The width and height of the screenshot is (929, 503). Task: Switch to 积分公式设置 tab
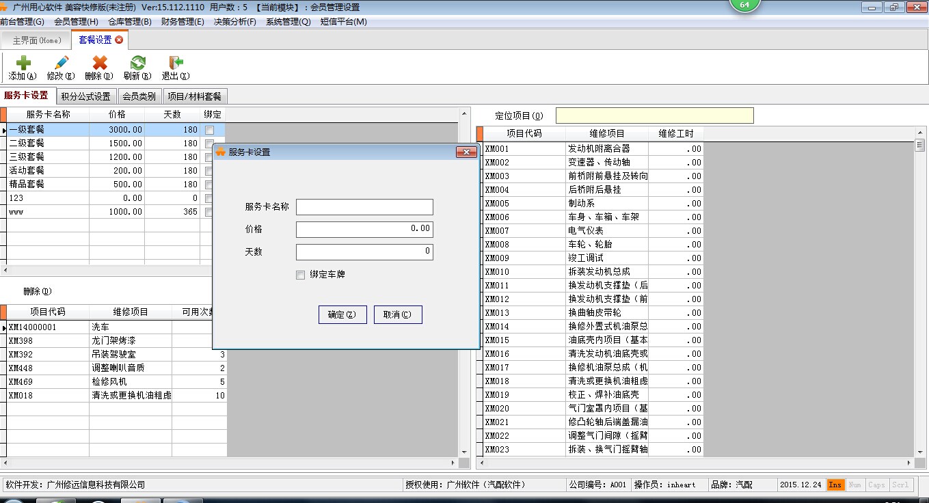(x=85, y=96)
